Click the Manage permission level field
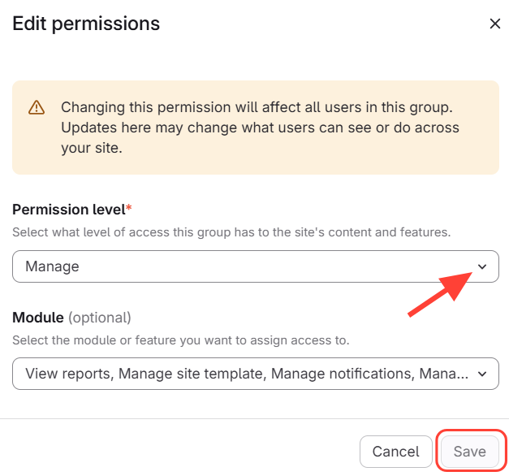 (x=244, y=266)
